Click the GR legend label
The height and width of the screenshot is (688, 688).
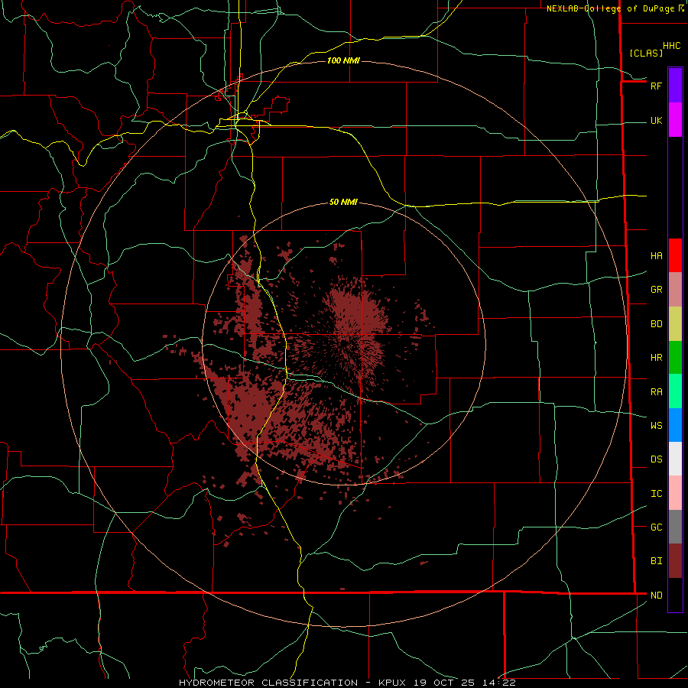656,290
